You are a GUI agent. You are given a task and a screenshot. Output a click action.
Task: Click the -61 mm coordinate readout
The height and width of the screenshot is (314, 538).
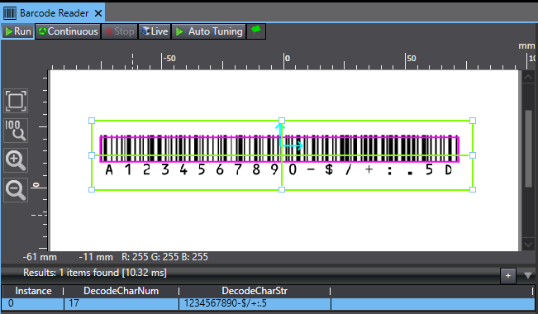click(40, 257)
